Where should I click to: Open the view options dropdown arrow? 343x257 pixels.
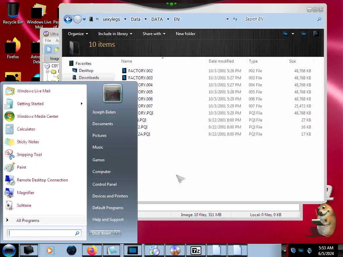[293, 34]
